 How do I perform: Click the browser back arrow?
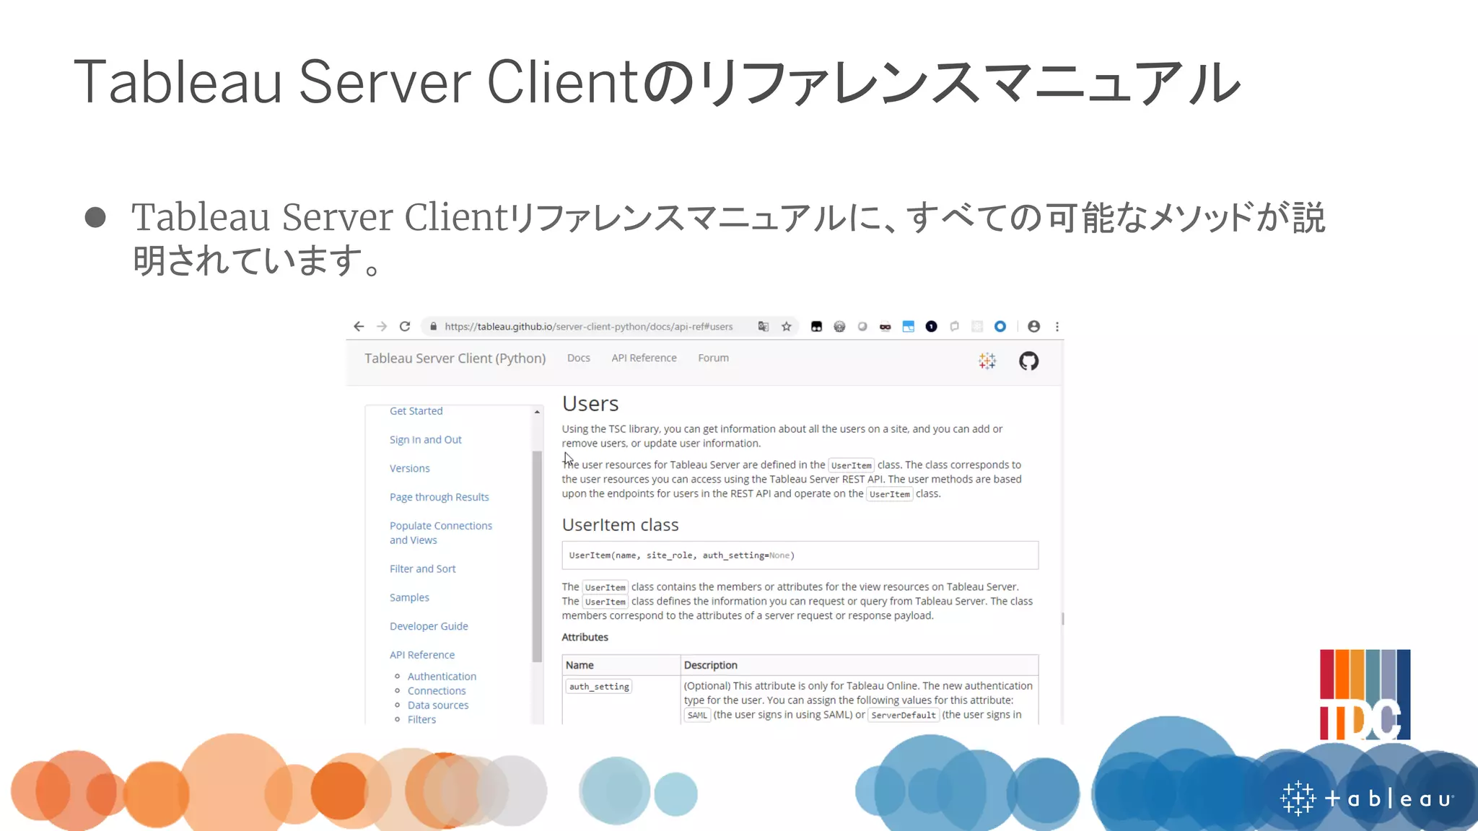[x=359, y=327]
